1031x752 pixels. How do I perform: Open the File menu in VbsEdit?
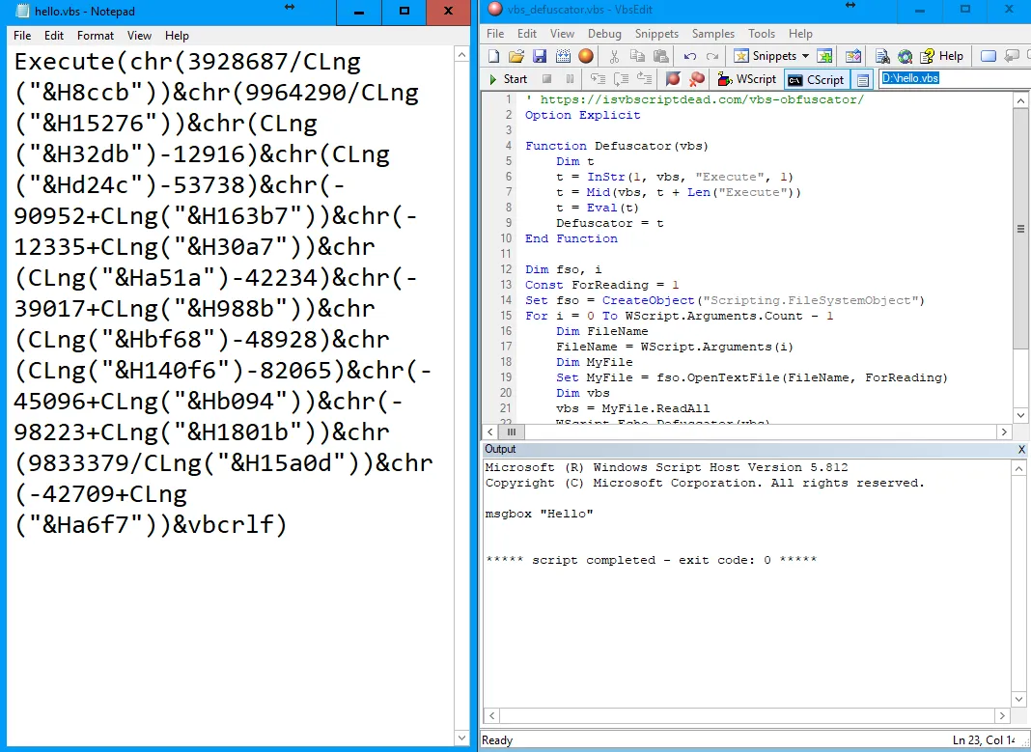coord(495,34)
